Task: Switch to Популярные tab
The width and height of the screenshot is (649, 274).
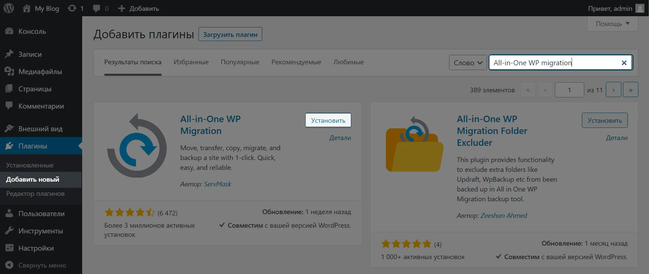Action: [240, 62]
